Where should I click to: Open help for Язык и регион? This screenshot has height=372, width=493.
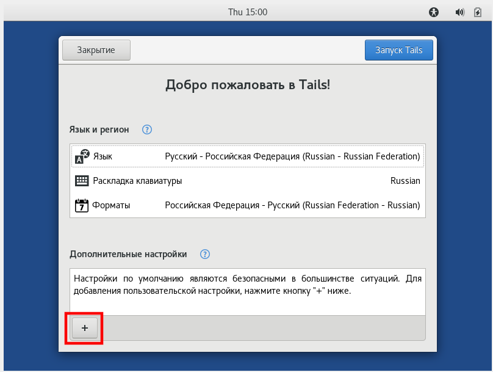tap(146, 129)
